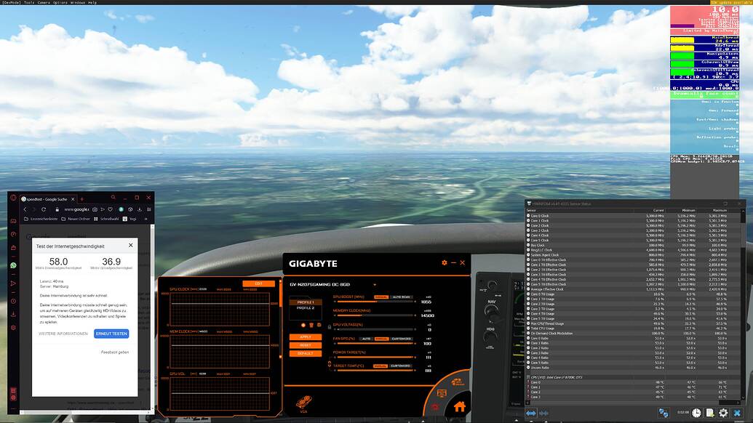
Task: Click the clock icon in HWiNFO status bar
Action: (696, 413)
